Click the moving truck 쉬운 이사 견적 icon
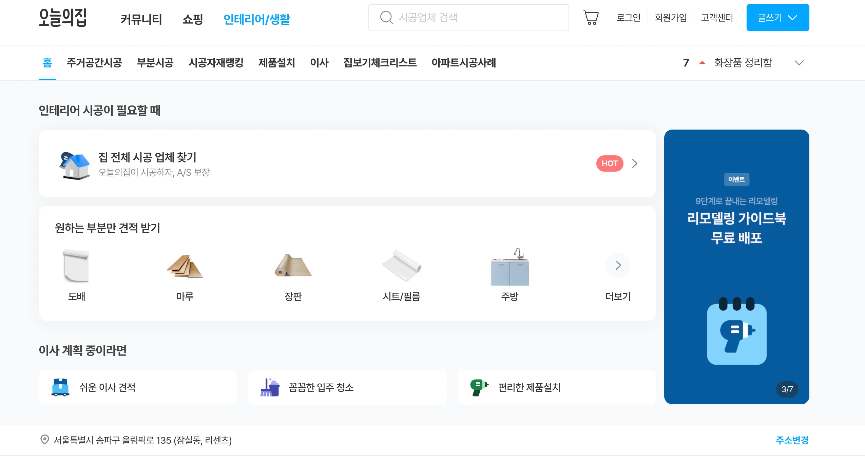Image resolution: width=865 pixels, height=464 pixels. point(60,387)
